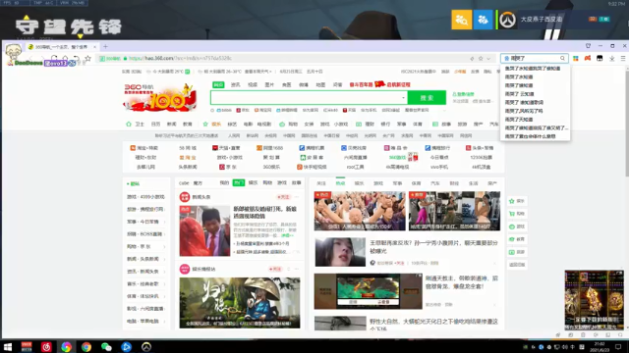The height and width of the screenshot is (353, 629).
Task: Open the browser hamburger menu
Action: (623, 59)
